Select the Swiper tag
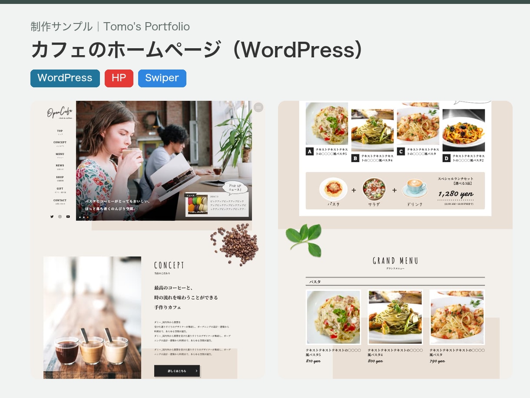 point(162,78)
